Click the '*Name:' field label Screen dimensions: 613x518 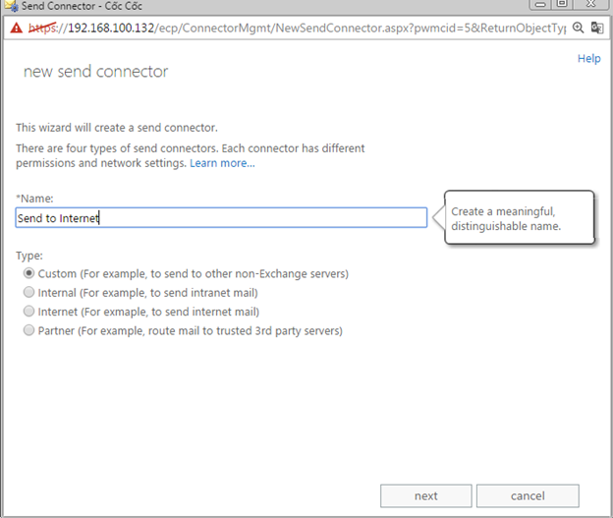34,199
